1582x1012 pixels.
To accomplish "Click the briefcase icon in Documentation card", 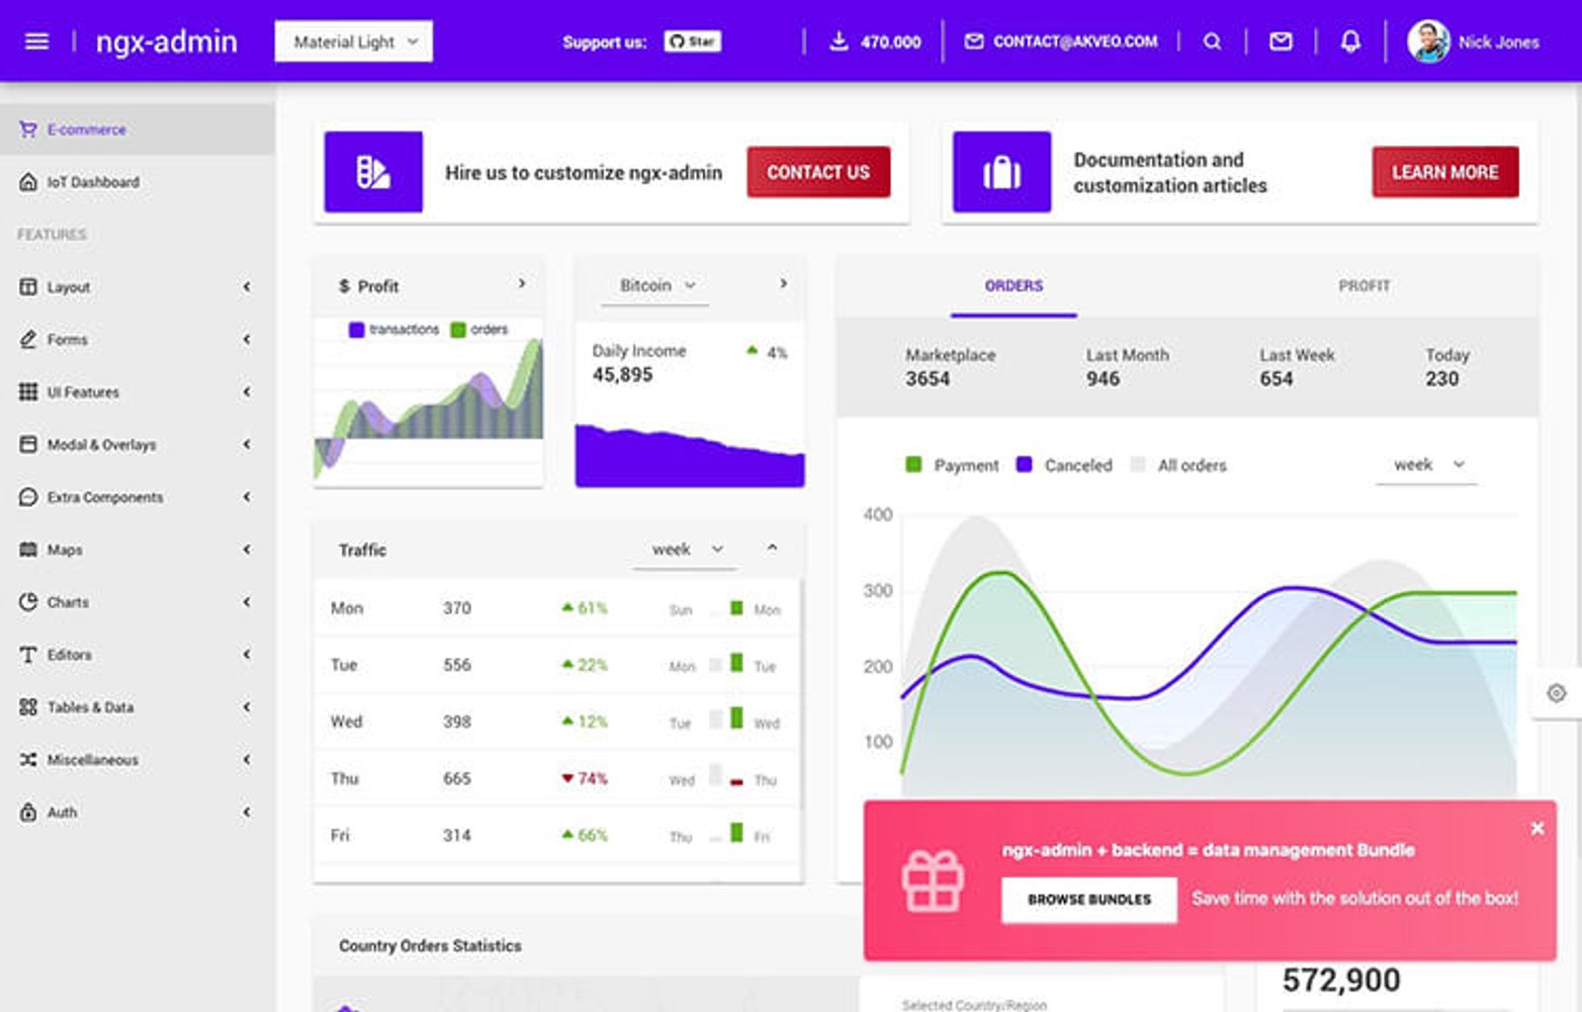I will [x=1002, y=172].
